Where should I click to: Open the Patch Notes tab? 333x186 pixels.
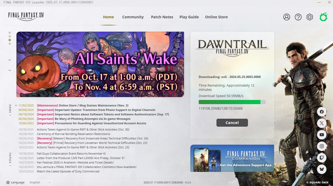pos(162,17)
